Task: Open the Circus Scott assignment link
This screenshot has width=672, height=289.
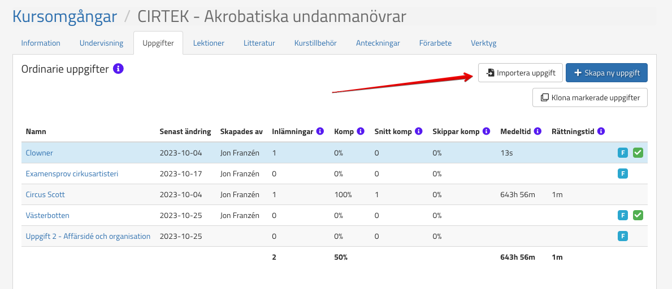Action: (x=45, y=194)
